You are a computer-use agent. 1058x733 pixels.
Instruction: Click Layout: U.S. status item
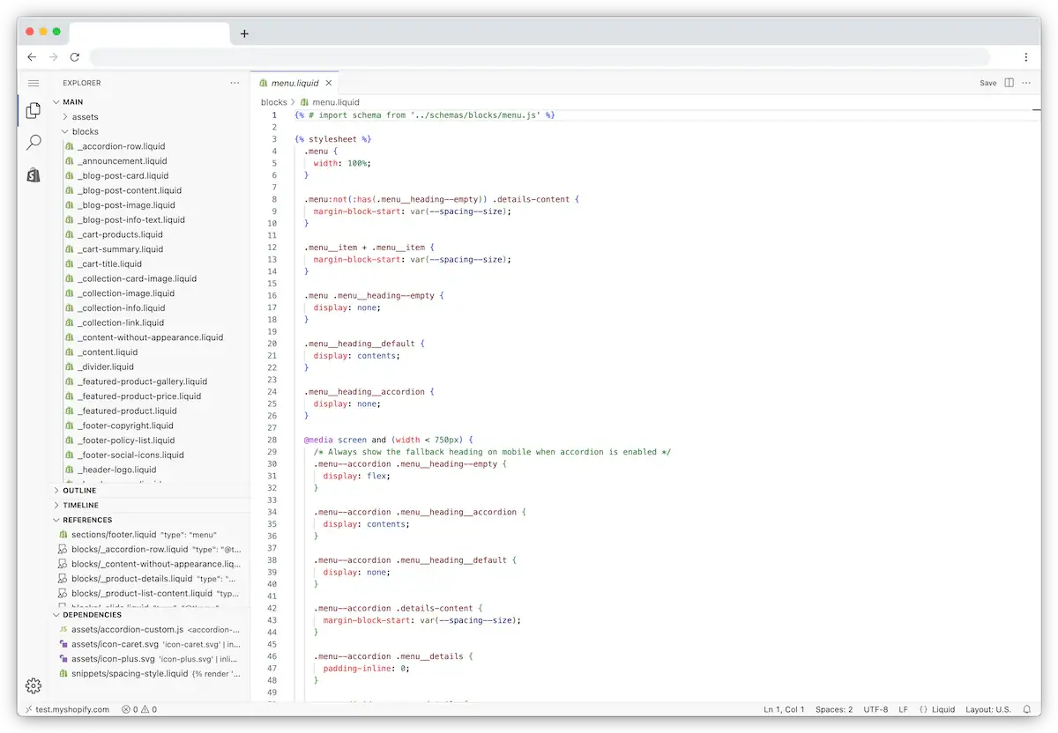click(988, 709)
